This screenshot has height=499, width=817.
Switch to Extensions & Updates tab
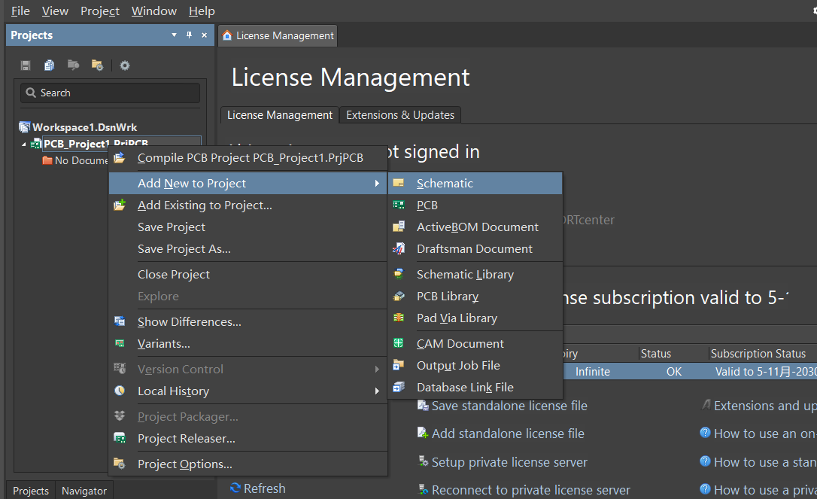400,115
